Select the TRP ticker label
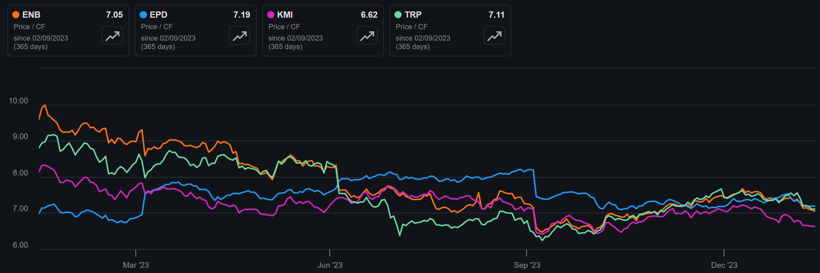 click(x=413, y=15)
